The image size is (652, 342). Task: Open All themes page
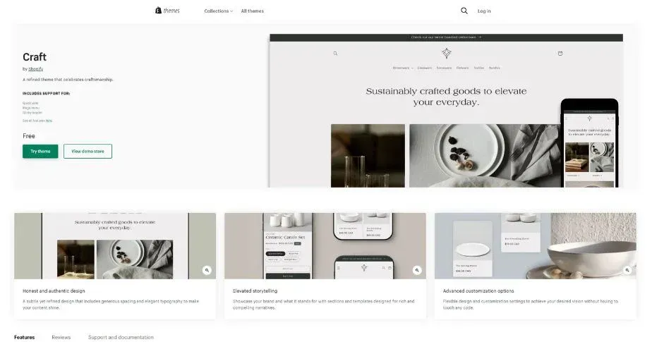click(x=253, y=11)
